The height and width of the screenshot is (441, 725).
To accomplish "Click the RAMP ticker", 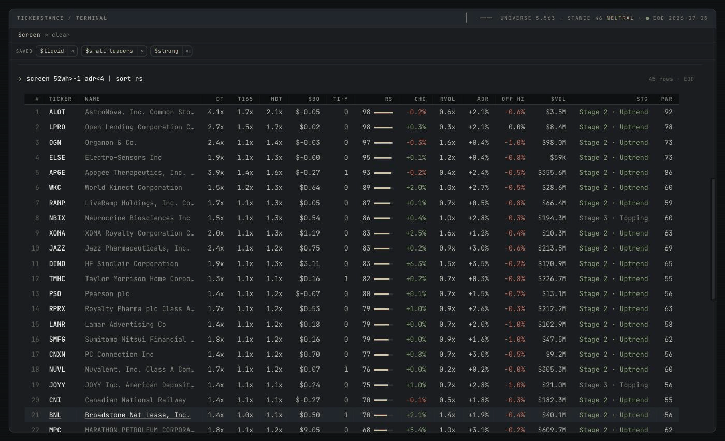I will pos(57,203).
